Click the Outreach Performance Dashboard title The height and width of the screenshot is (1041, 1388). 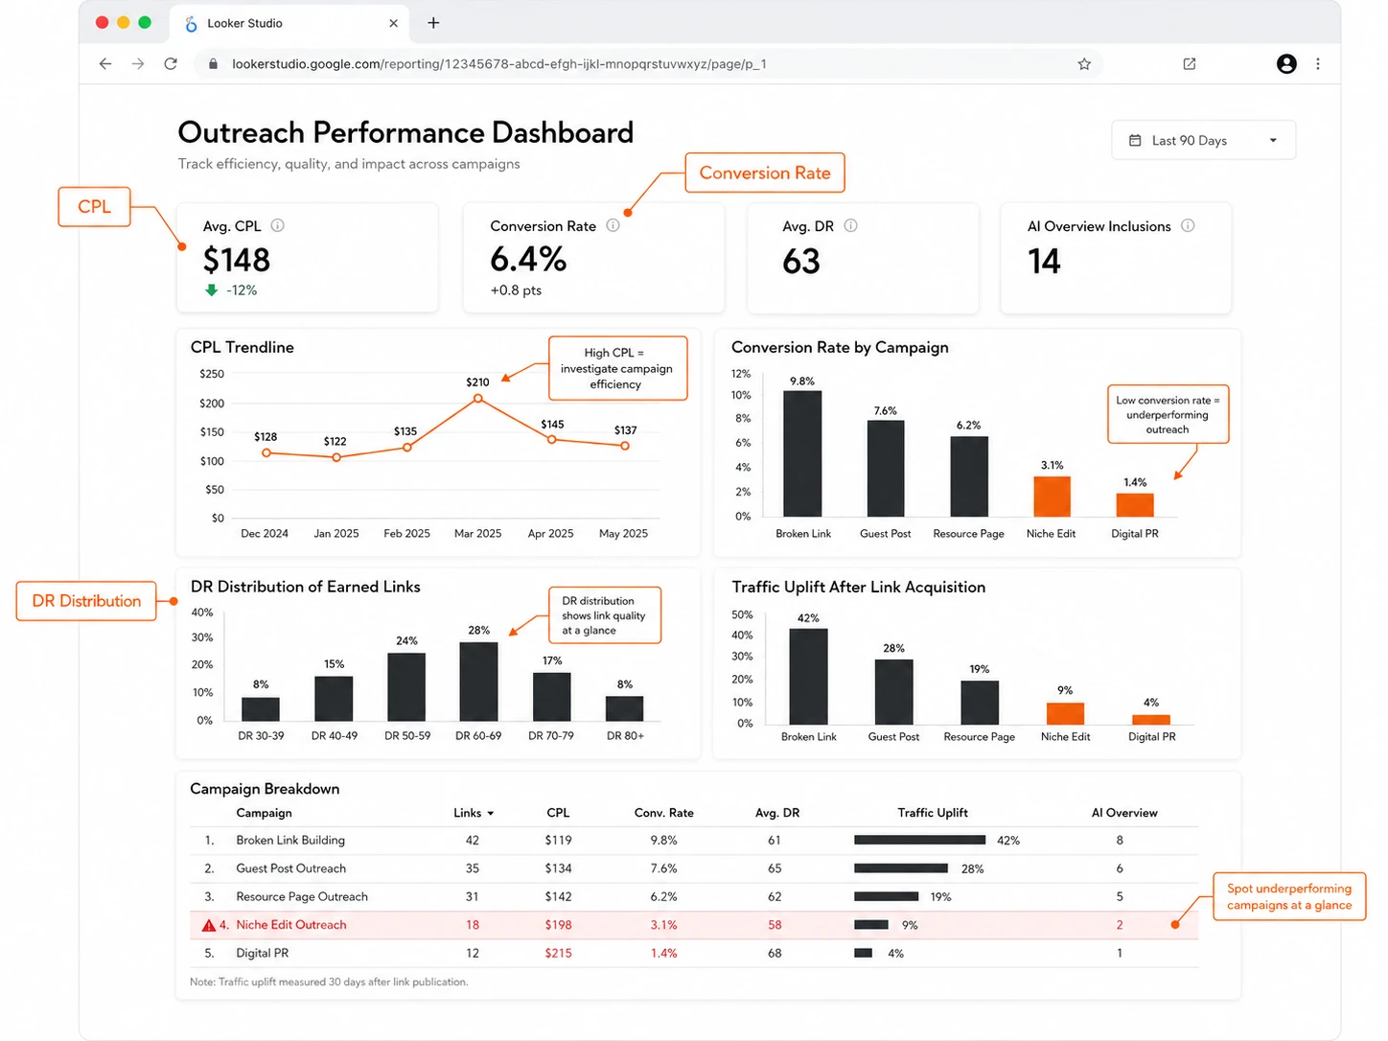coord(405,132)
